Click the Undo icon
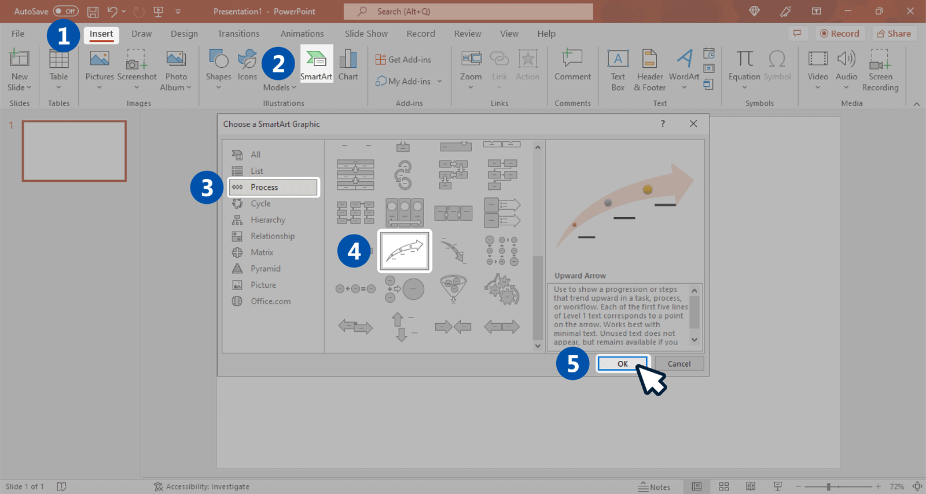 (x=112, y=11)
